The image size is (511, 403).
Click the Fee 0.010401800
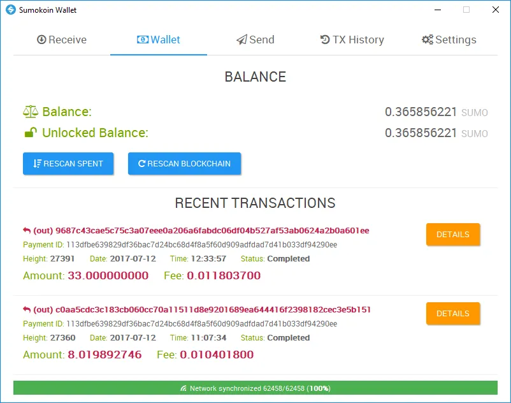(217, 355)
